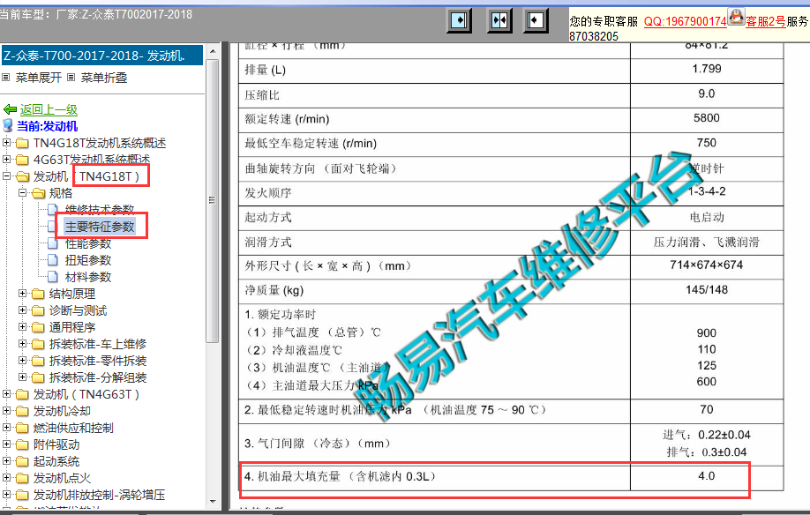Image resolution: width=810 pixels, height=515 pixels.
Task: Click the 发动机排放控制-涡轮增压 folder icon
Action: [x=22, y=495]
